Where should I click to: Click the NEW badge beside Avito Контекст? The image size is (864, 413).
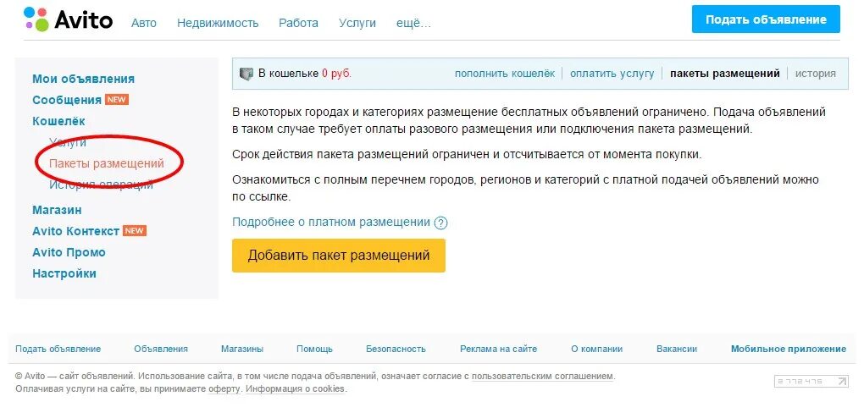(x=135, y=231)
